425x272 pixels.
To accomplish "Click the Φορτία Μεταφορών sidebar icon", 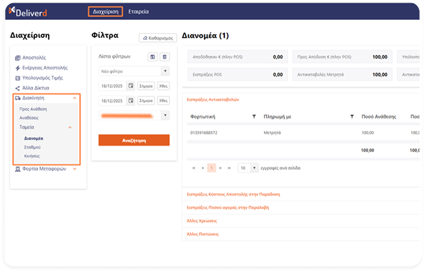I will pos(17,169).
